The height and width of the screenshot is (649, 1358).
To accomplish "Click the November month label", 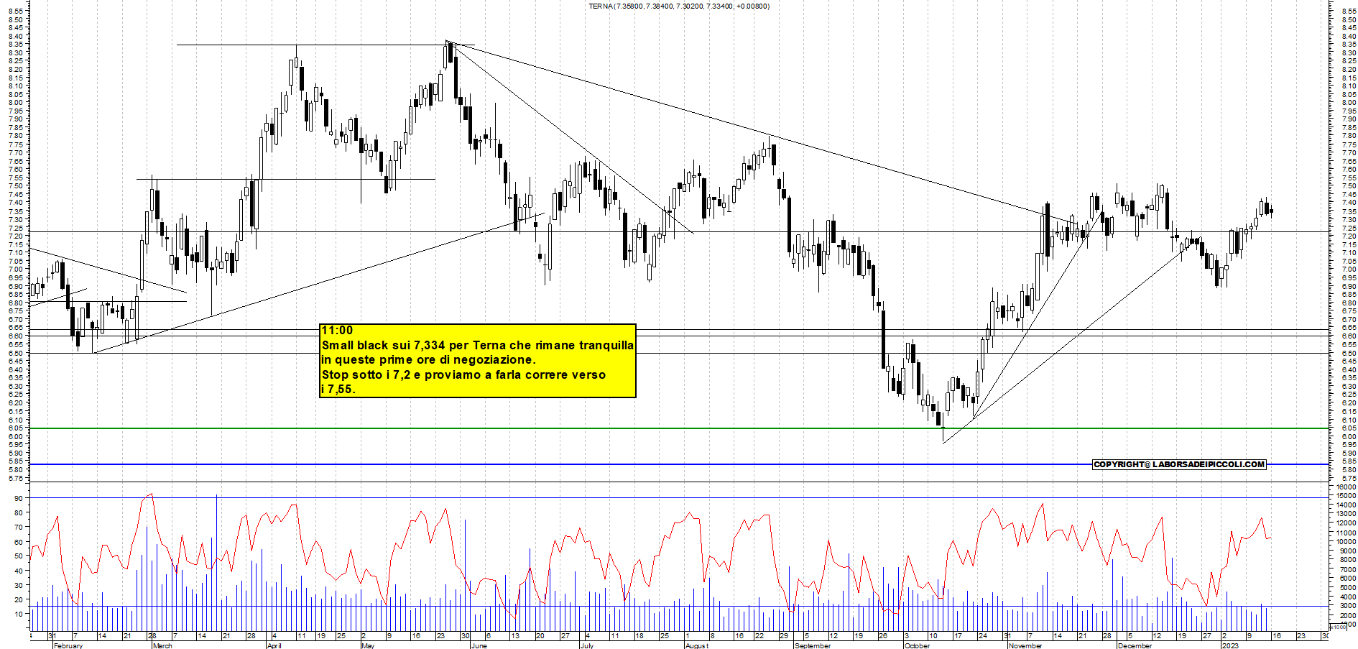I will [1025, 645].
